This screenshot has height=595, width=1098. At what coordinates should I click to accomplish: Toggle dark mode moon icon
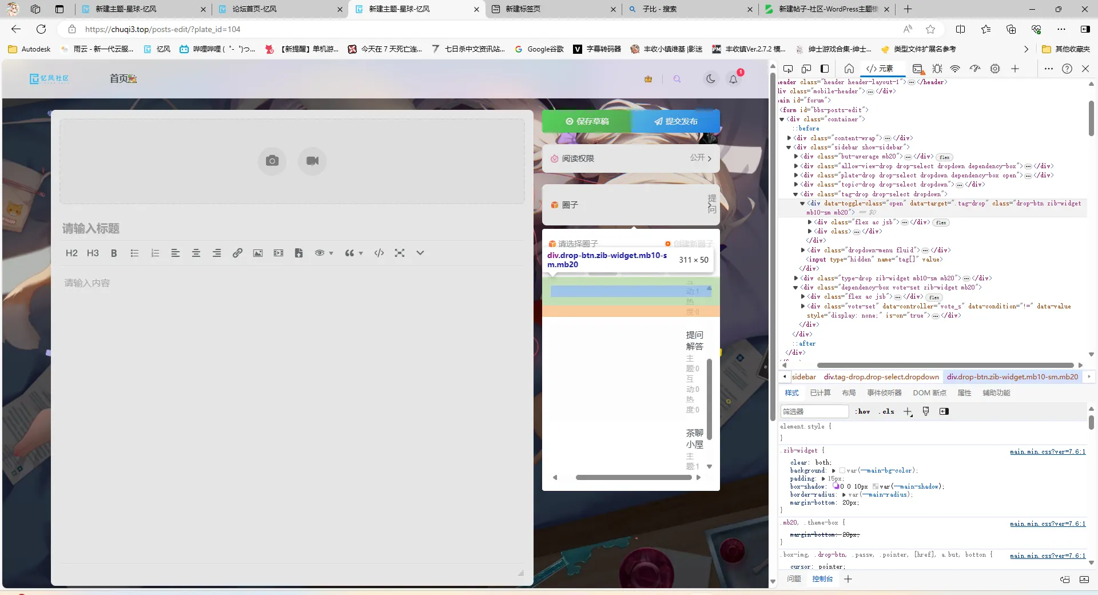(x=711, y=79)
